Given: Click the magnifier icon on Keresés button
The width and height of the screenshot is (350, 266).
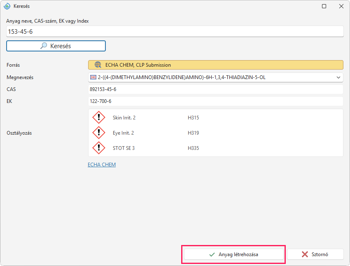Looking at the screenshot, I should [x=44, y=46].
